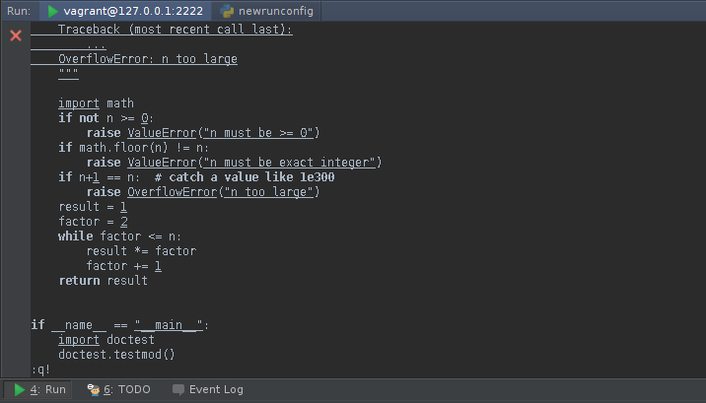
Task: Click the Traceback (most recent call last) link
Action: pos(175,30)
